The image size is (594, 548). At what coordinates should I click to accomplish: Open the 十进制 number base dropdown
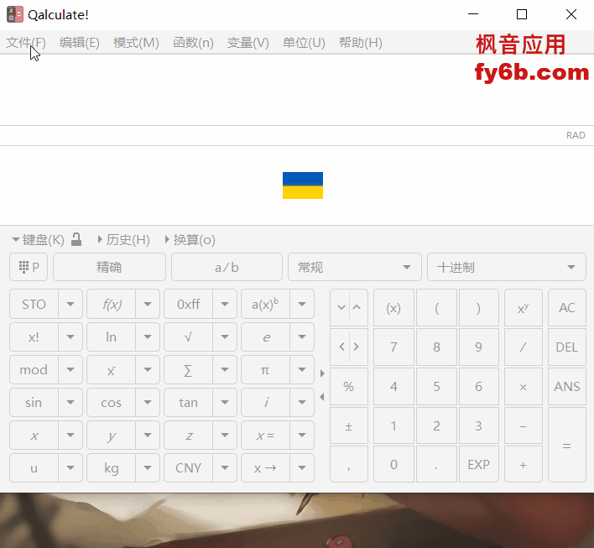point(507,267)
